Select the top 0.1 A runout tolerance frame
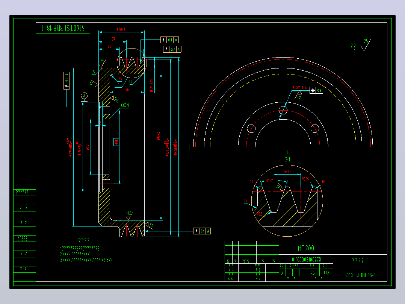Viewport: 405px width, 304px height. [x=169, y=40]
